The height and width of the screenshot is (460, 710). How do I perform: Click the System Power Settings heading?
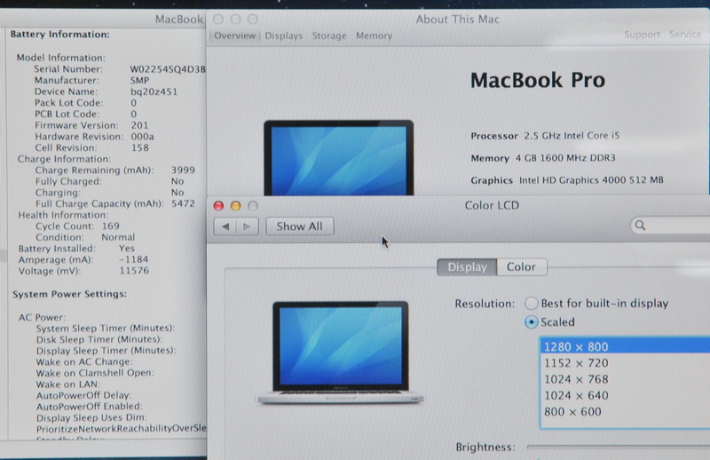pyautogui.click(x=70, y=294)
